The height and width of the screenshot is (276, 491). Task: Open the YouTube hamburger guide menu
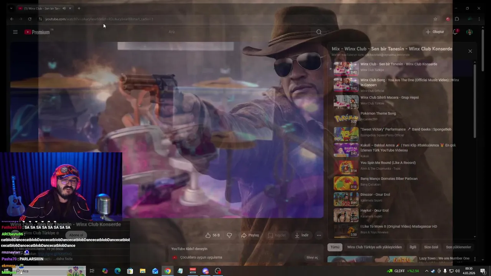pos(15,32)
